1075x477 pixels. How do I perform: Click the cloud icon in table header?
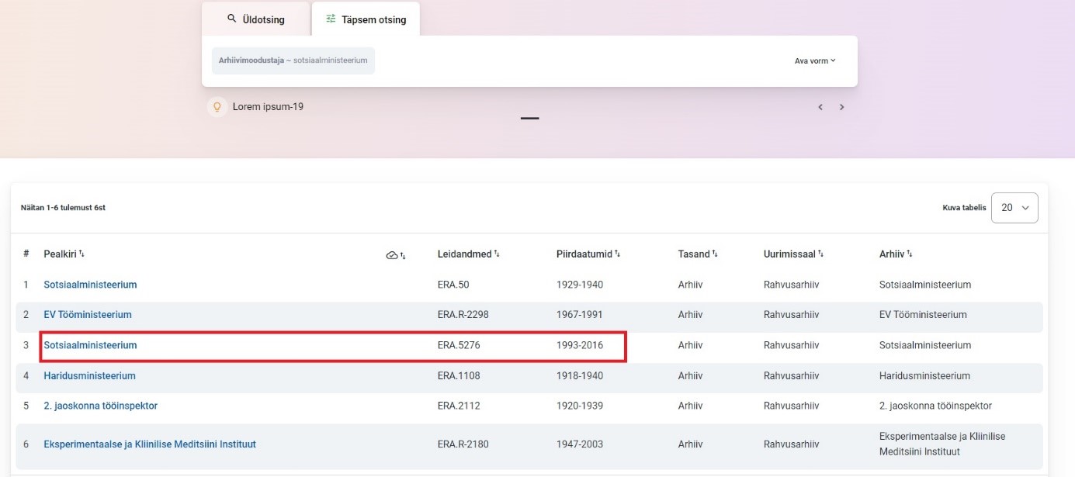392,254
